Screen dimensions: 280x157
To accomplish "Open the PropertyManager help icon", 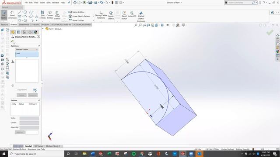I will point(38,37).
